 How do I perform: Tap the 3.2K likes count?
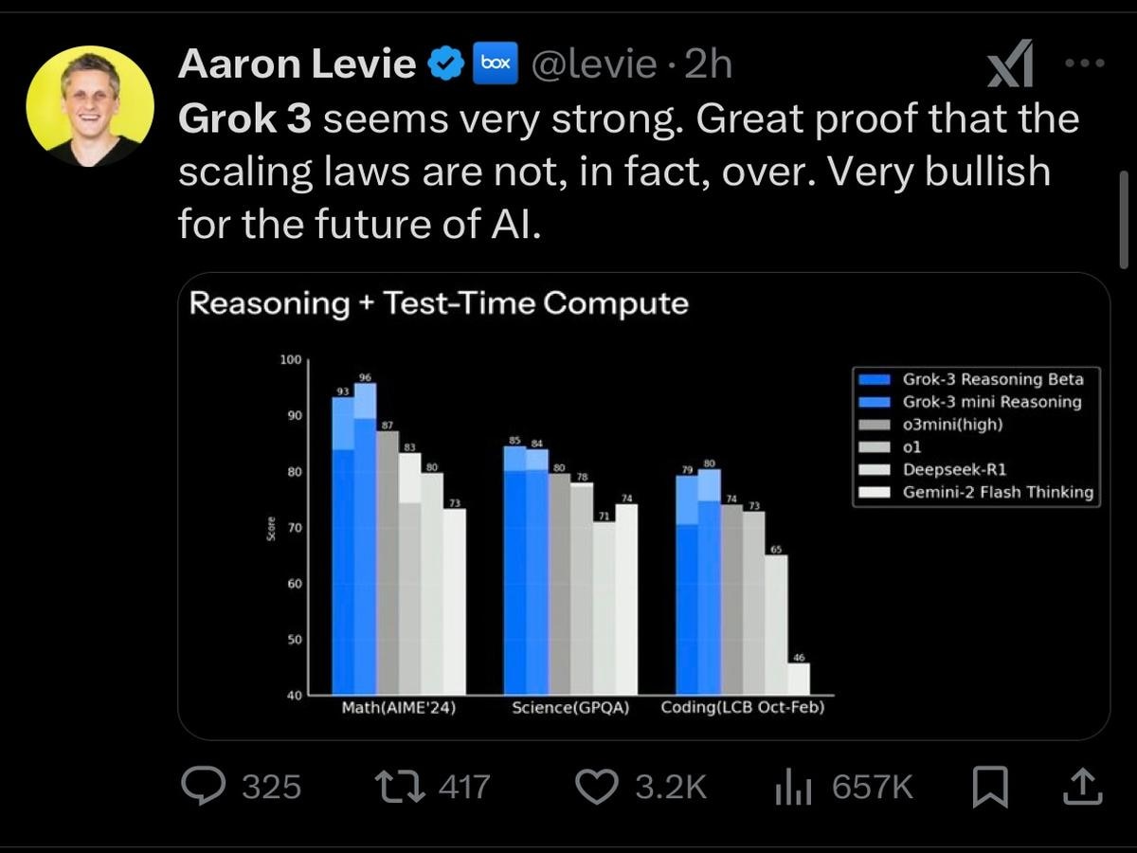pos(671,787)
